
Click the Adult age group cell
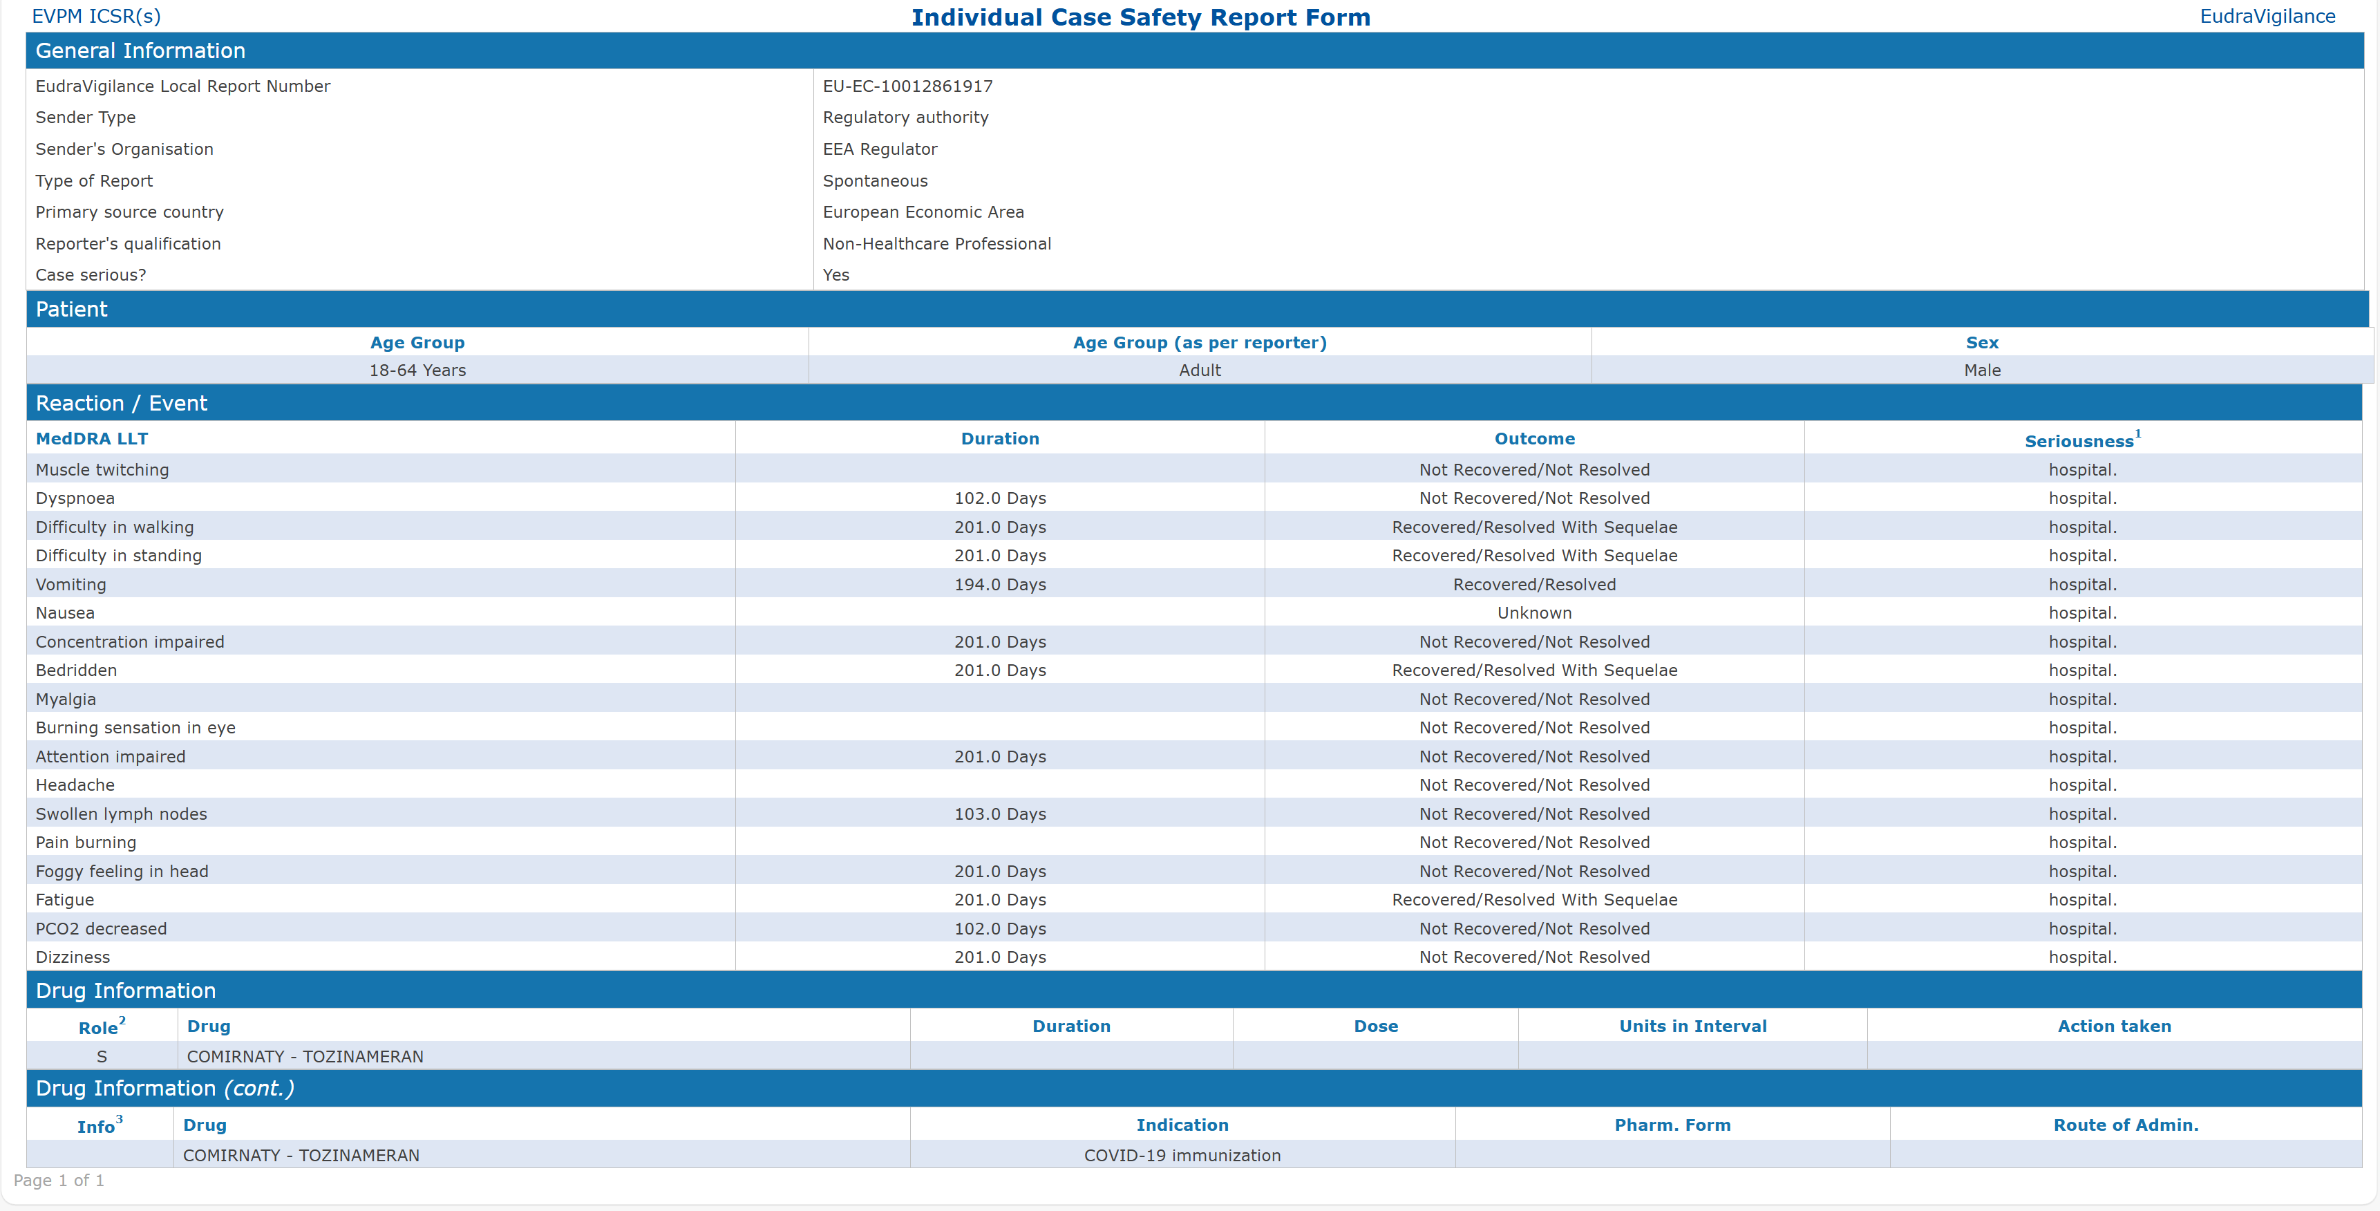click(x=1199, y=370)
